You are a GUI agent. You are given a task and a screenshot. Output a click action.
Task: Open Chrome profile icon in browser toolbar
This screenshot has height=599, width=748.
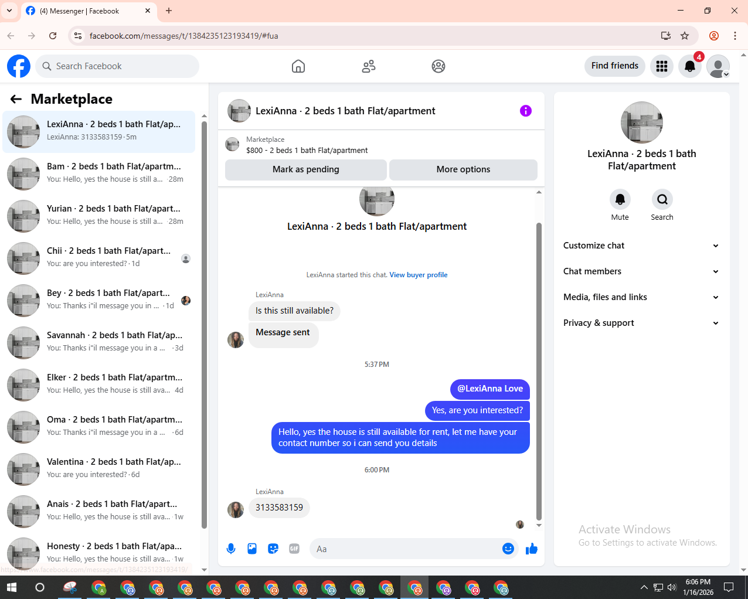(x=714, y=36)
